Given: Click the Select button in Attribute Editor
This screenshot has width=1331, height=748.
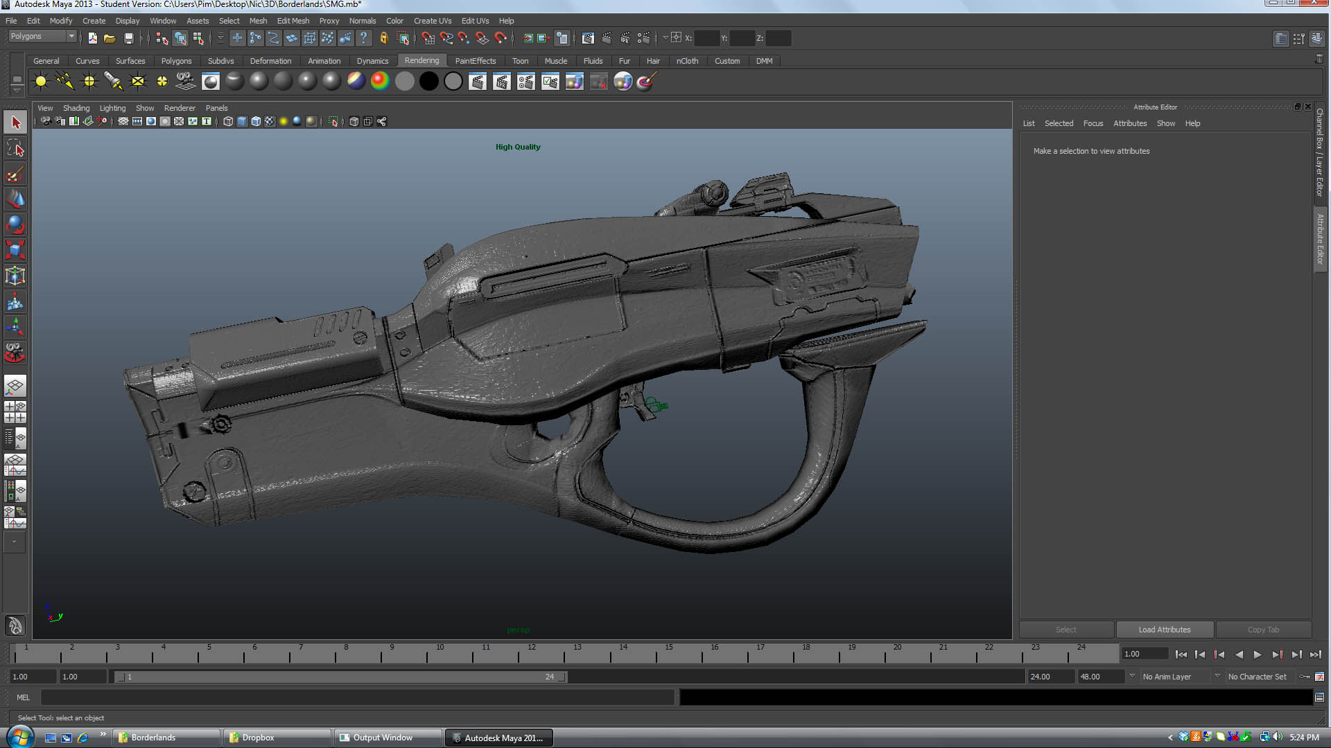Looking at the screenshot, I should coord(1066,630).
